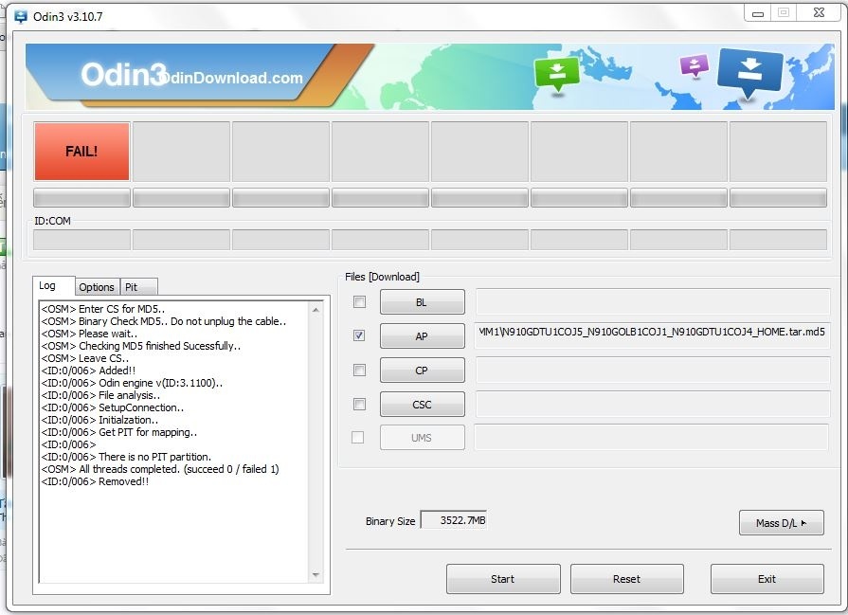Screen dimensions: 848x615
Task: Start the flashing process
Action: pos(503,579)
